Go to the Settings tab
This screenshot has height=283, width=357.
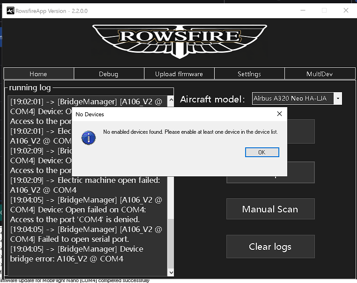point(249,74)
